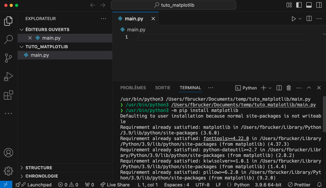
Task: Open the new terminal profile dropdown
Action: point(270,88)
